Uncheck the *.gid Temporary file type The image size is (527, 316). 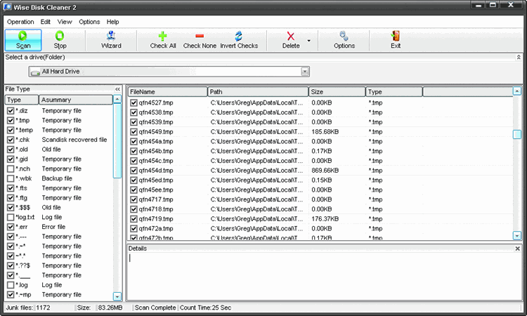coord(11,159)
